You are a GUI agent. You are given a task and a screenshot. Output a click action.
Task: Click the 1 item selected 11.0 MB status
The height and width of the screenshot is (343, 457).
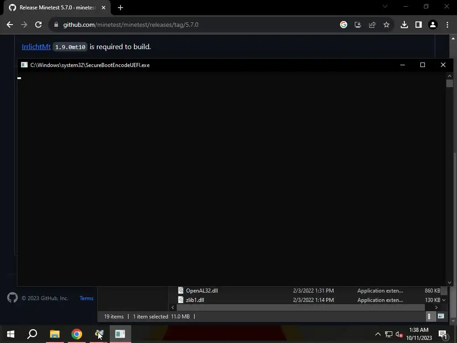tap(161, 317)
